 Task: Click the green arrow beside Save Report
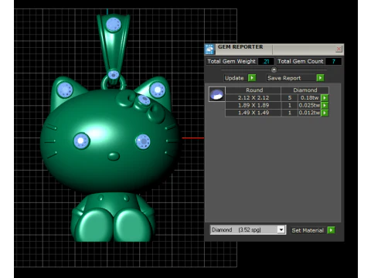click(x=320, y=78)
